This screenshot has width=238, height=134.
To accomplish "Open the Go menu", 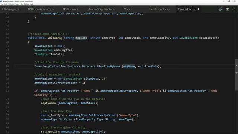I will click(22, 4).
